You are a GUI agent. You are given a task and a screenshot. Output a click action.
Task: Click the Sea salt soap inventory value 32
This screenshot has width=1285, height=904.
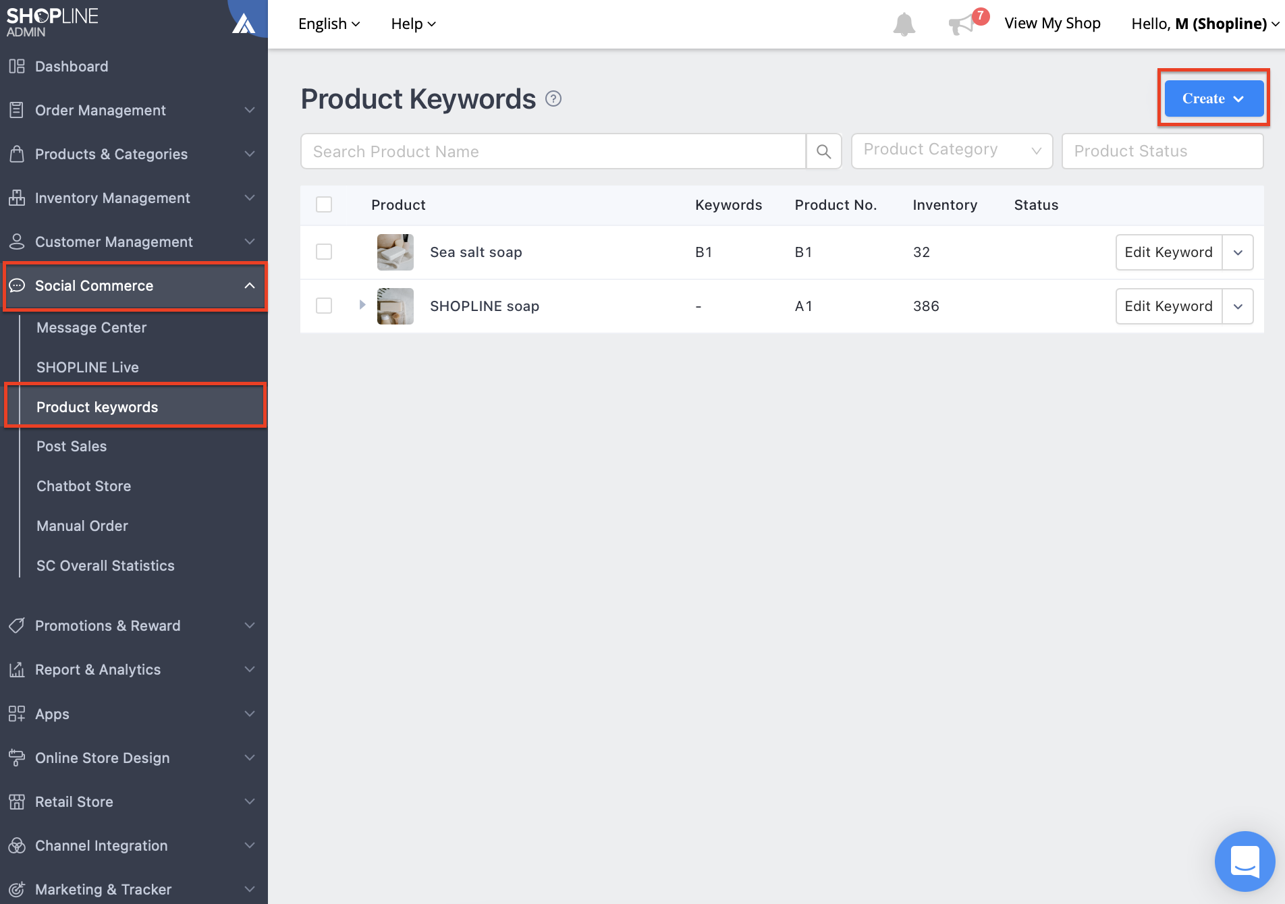pos(921,252)
